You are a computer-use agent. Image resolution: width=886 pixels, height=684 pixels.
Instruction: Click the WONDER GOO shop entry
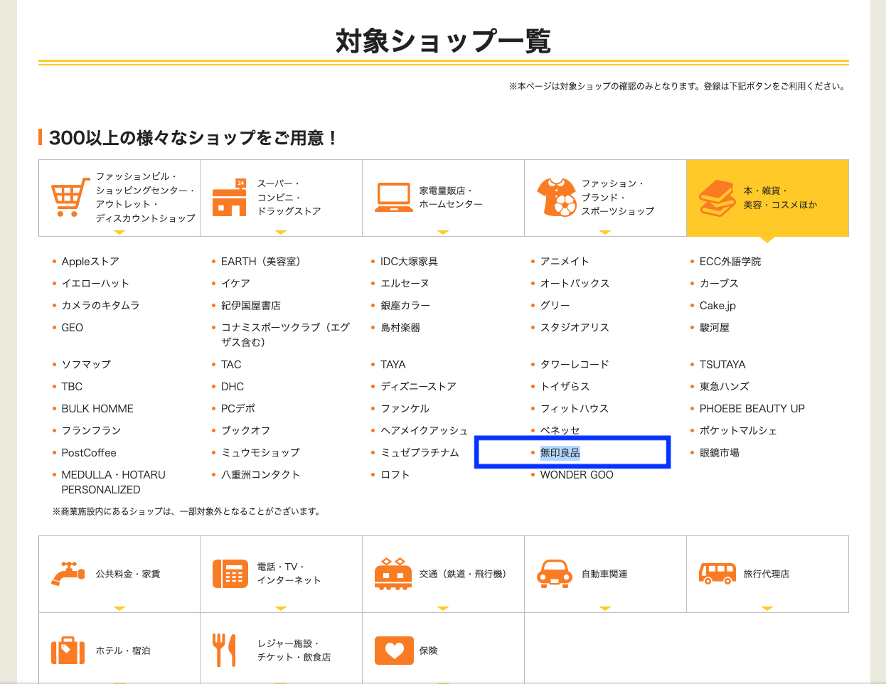pyautogui.click(x=577, y=475)
